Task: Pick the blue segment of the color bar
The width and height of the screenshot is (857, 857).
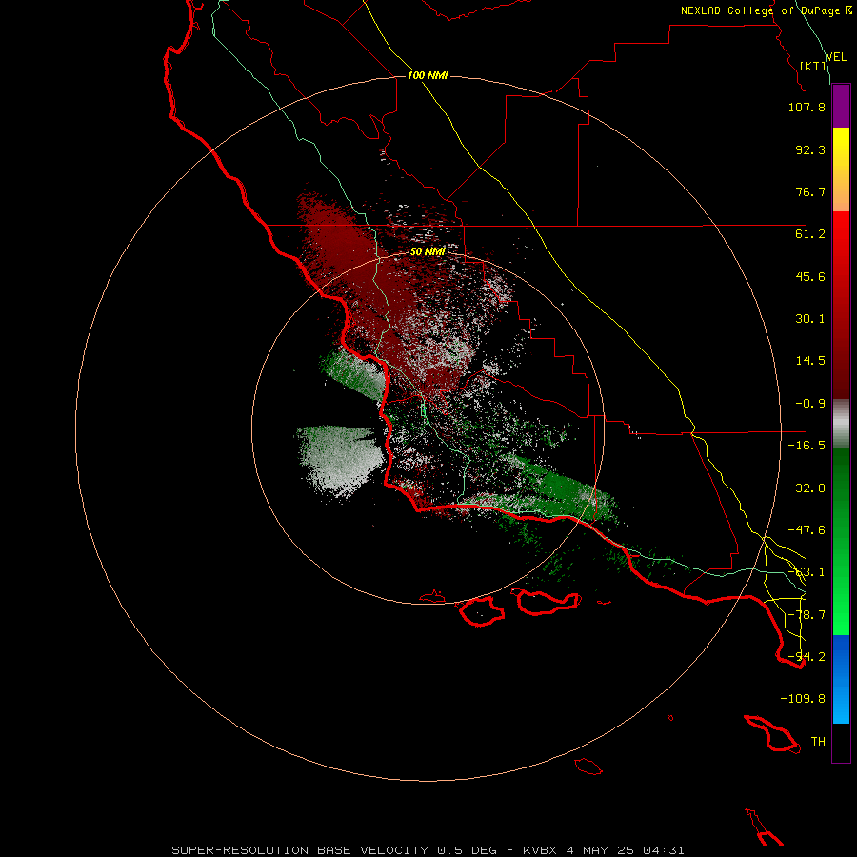Action: [841, 679]
